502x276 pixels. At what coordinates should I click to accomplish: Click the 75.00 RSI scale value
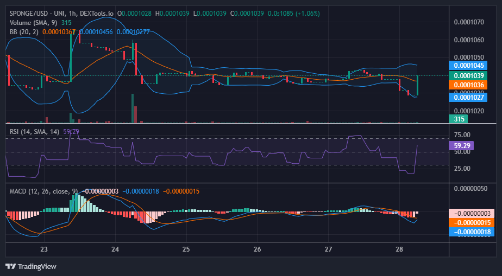[462, 135]
